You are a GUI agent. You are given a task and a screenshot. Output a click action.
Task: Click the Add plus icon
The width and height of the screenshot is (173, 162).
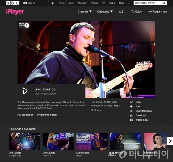131,106
